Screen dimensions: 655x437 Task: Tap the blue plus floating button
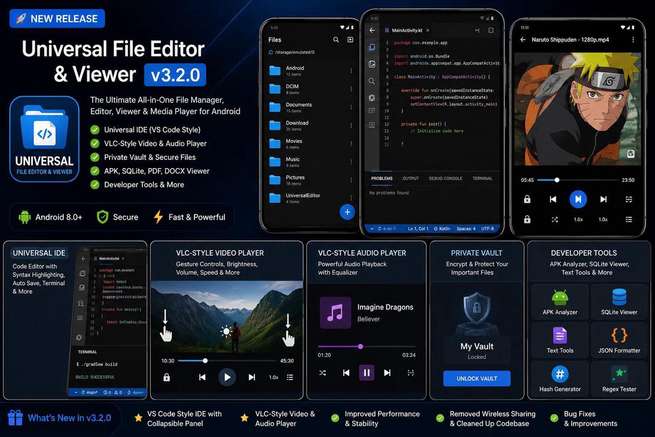(347, 212)
